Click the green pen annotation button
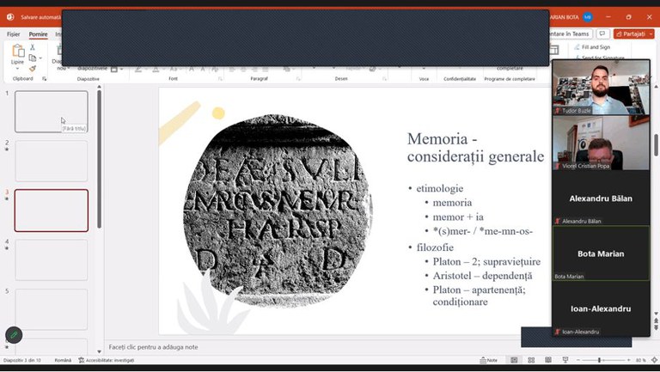Screen dimensions: 660x372 [x=14, y=335]
